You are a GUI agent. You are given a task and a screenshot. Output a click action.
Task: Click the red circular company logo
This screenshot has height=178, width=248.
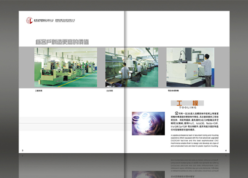[x=29, y=20]
